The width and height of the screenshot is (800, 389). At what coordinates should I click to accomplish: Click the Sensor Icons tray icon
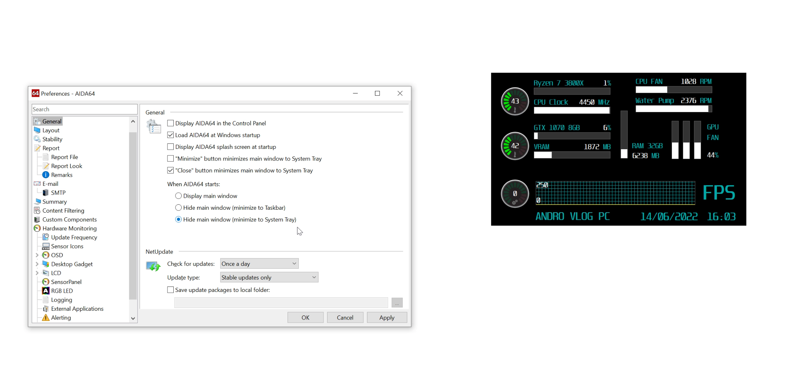(46, 246)
